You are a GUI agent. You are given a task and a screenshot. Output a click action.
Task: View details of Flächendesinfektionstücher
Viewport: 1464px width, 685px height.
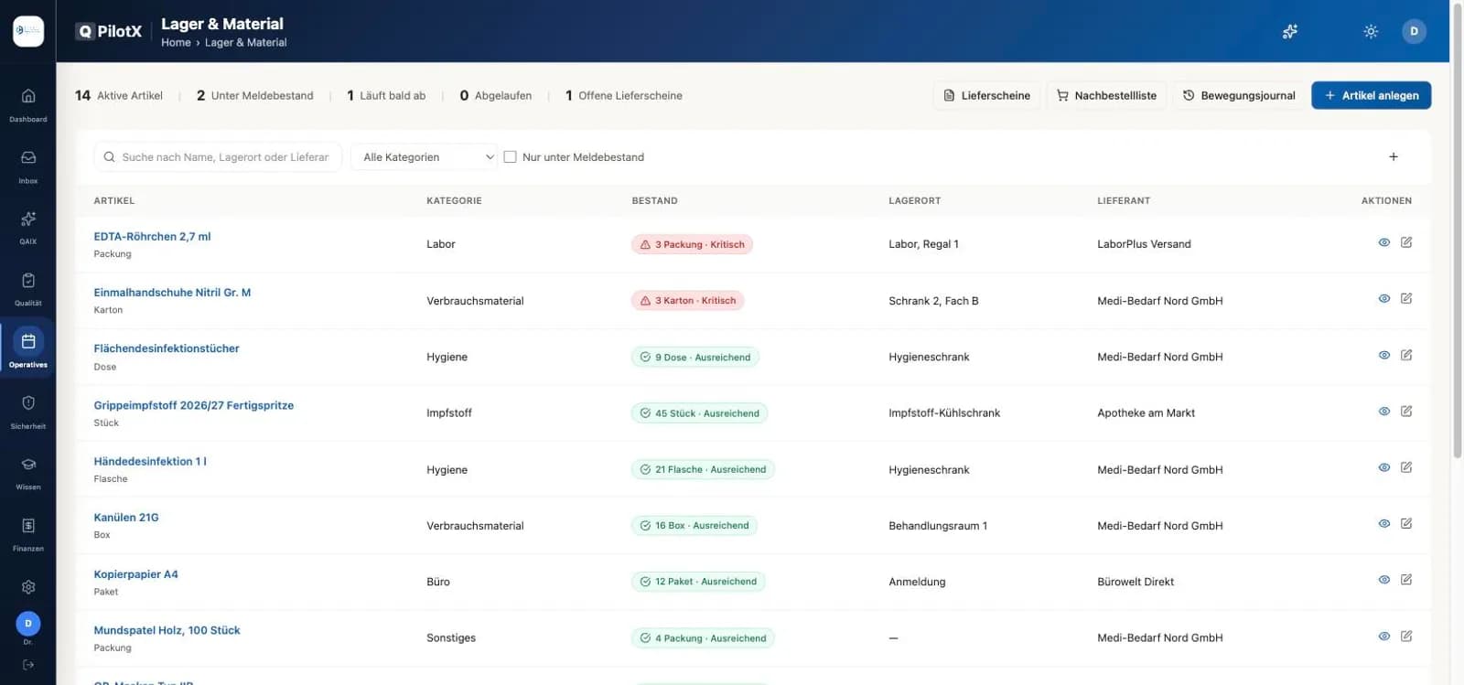1384,355
